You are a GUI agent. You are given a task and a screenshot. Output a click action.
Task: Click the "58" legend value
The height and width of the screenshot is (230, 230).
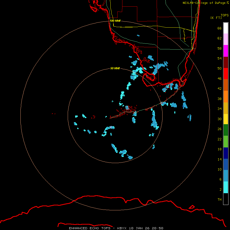pos(220,48)
